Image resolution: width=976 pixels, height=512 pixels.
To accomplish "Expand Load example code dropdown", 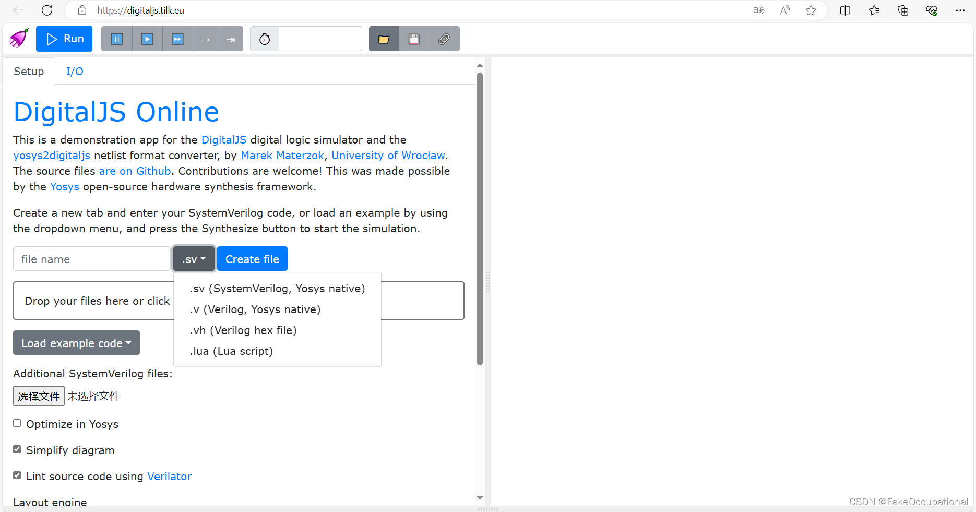I will pos(76,343).
